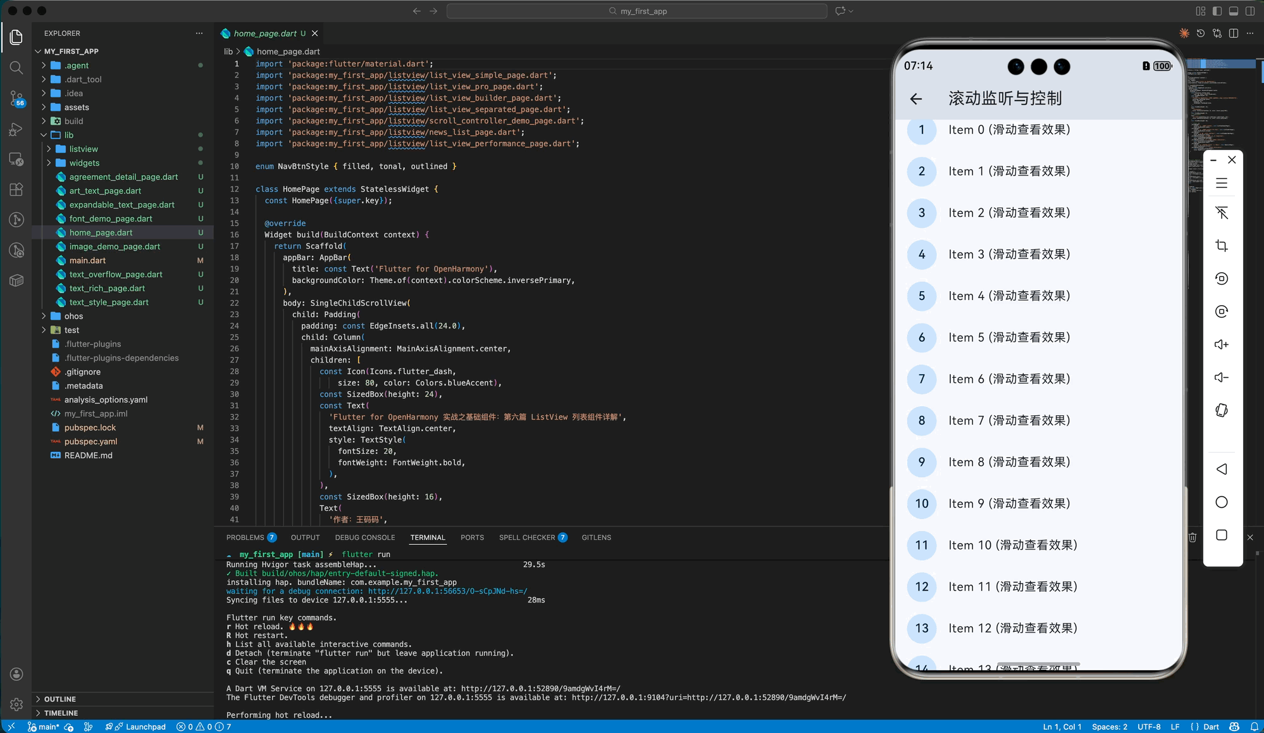Open the debug connection URL in terminal

point(447,591)
